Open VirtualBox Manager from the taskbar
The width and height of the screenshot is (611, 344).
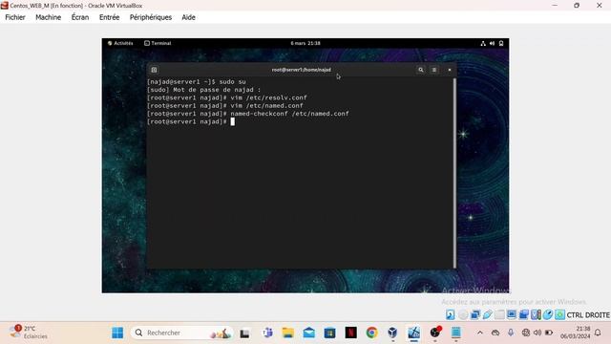[x=392, y=333]
